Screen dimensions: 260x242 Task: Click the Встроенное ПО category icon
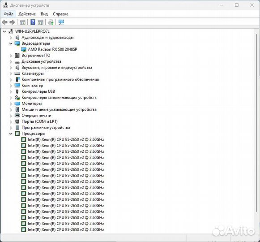pyautogui.click(x=17, y=56)
